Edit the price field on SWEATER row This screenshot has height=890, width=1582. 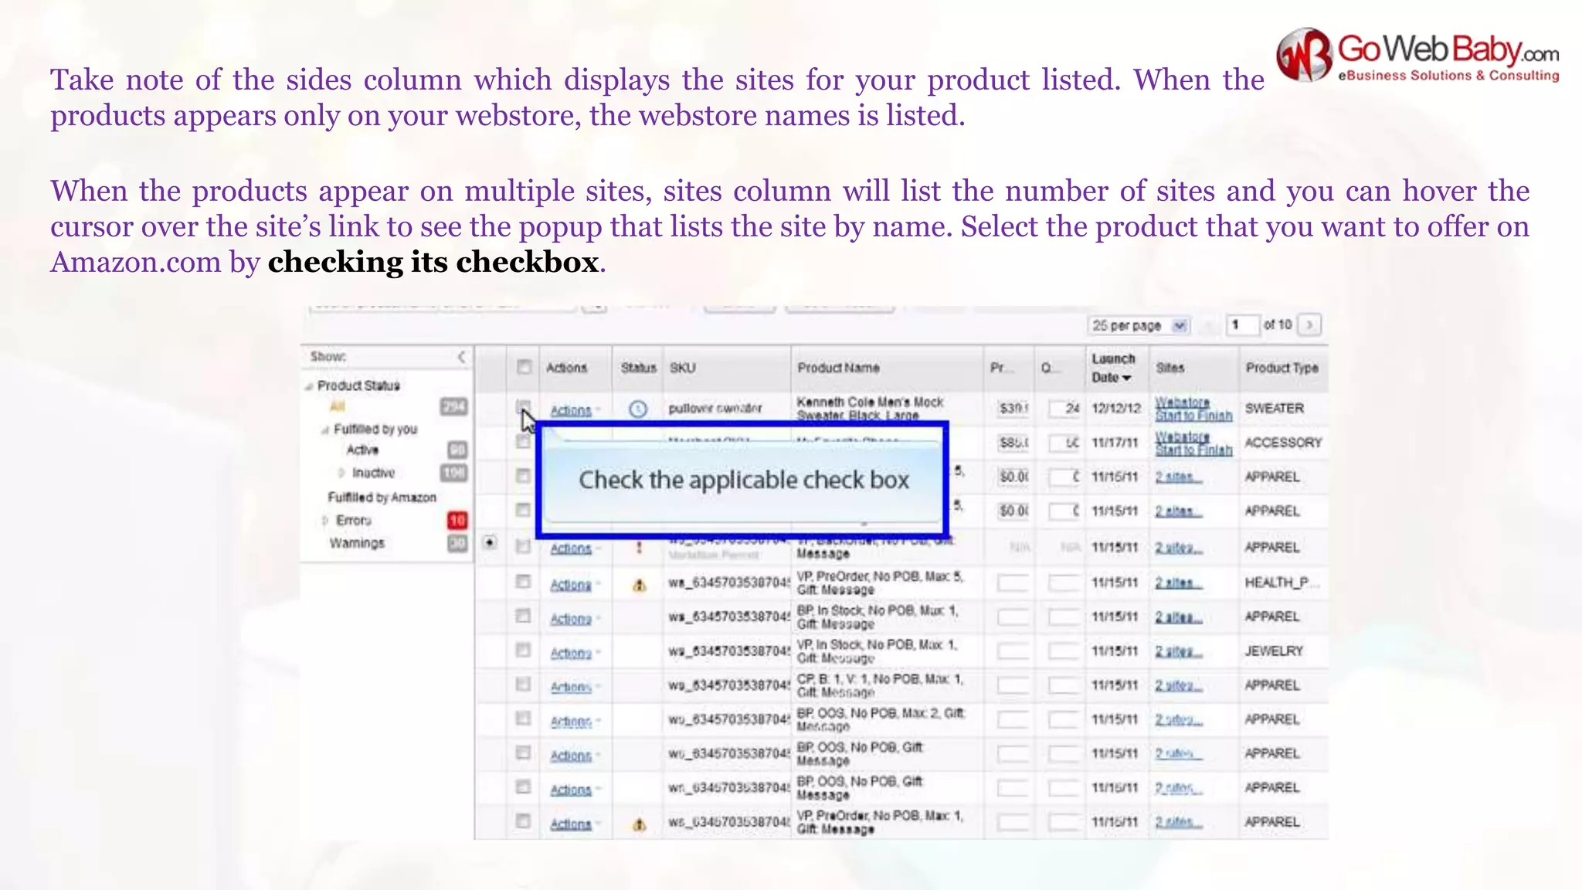point(1013,408)
